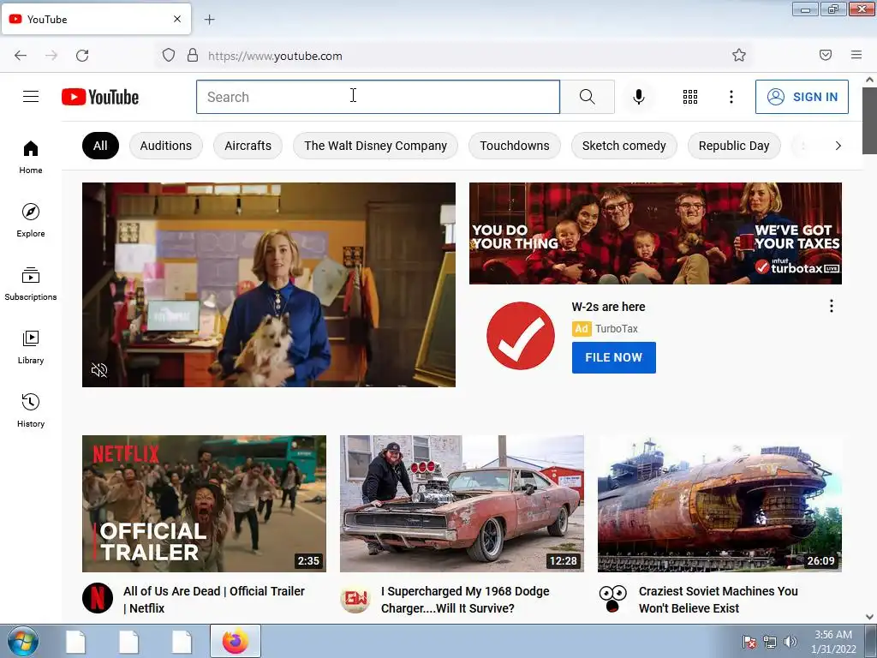Open the TurboTax ad options menu
Image resolution: width=877 pixels, height=658 pixels.
pyautogui.click(x=831, y=306)
